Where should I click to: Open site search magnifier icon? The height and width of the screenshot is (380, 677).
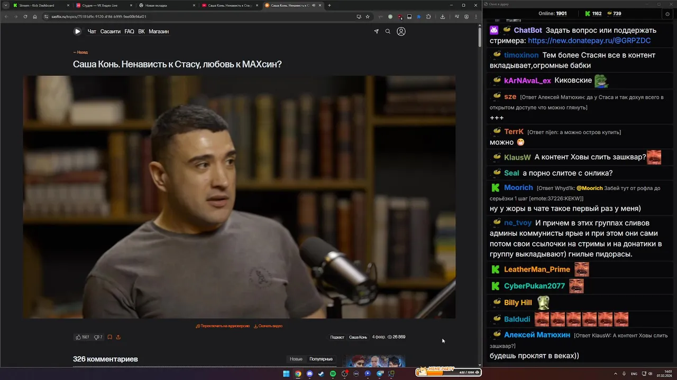388,32
